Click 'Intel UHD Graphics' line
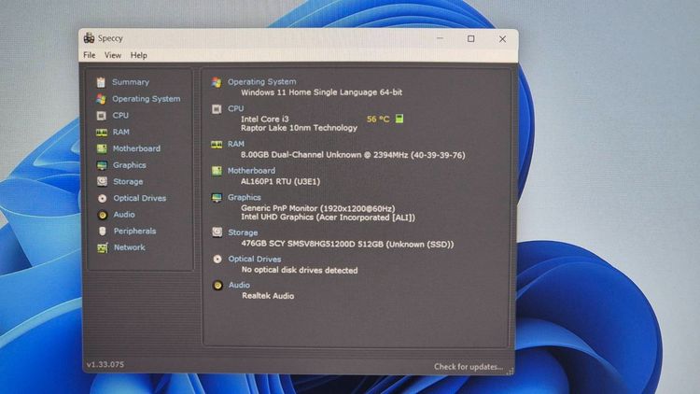Viewport: 700px width, 394px height. pos(329,218)
